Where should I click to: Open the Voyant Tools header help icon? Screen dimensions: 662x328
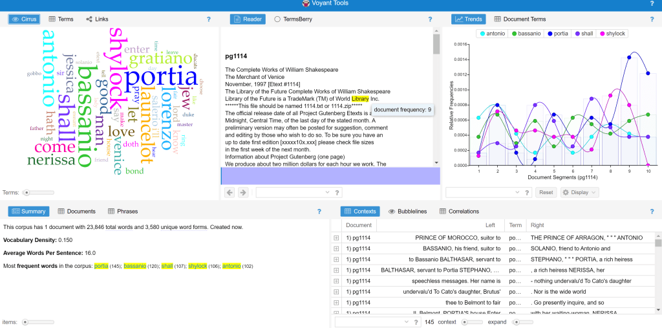click(652, 3)
